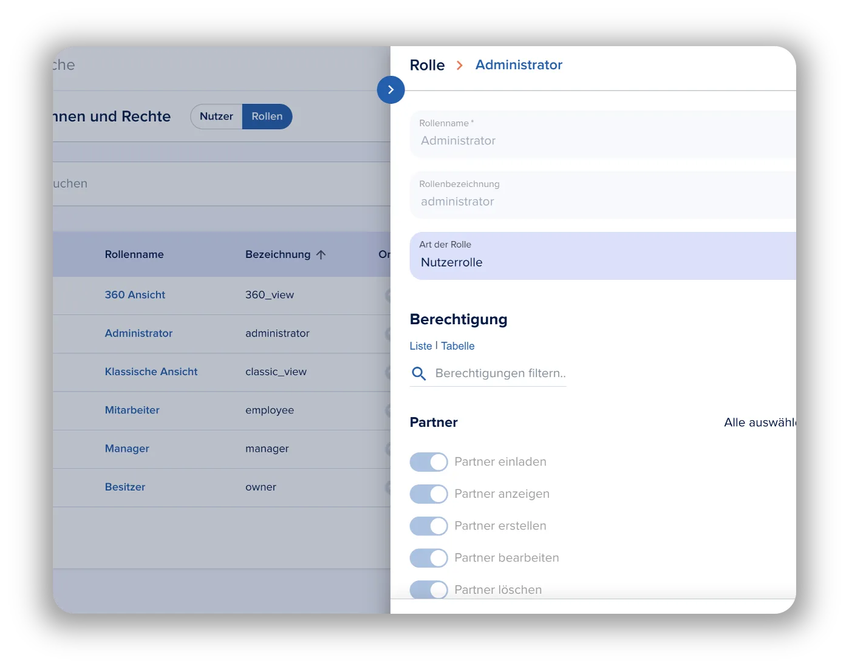Switch to the Nutzer tab

(x=216, y=117)
